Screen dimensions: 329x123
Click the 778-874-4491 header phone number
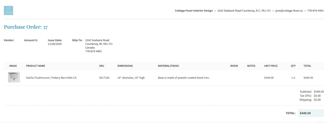(316, 11)
